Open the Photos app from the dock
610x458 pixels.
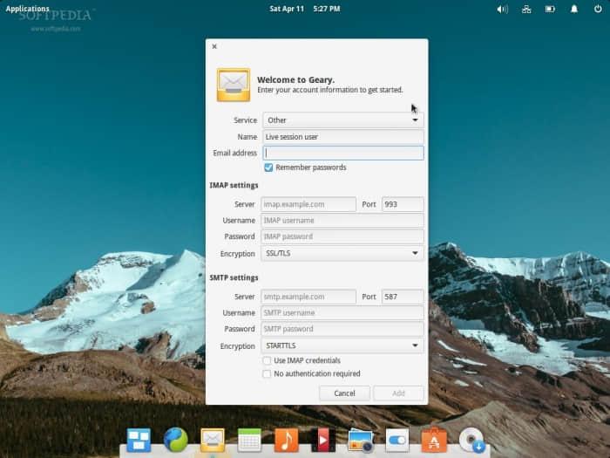(360, 440)
